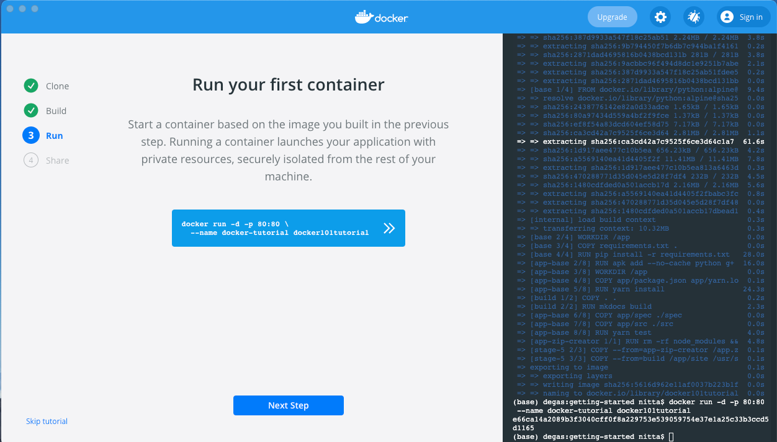Click the highlighted extracting sha256 terminal line
The image size is (777, 442).
(639, 141)
